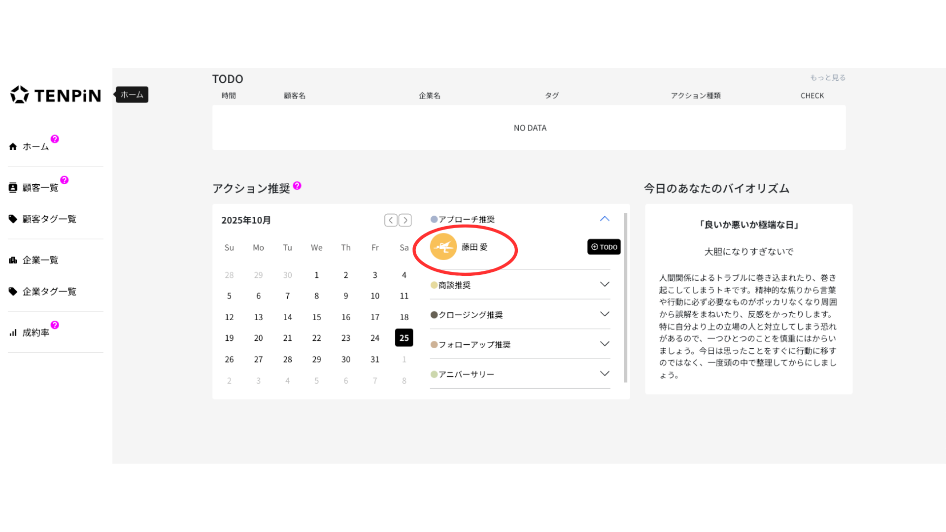The image size is (946, 532).
Task: Click the TENPiN logo icon
Action: coord(20,95)
